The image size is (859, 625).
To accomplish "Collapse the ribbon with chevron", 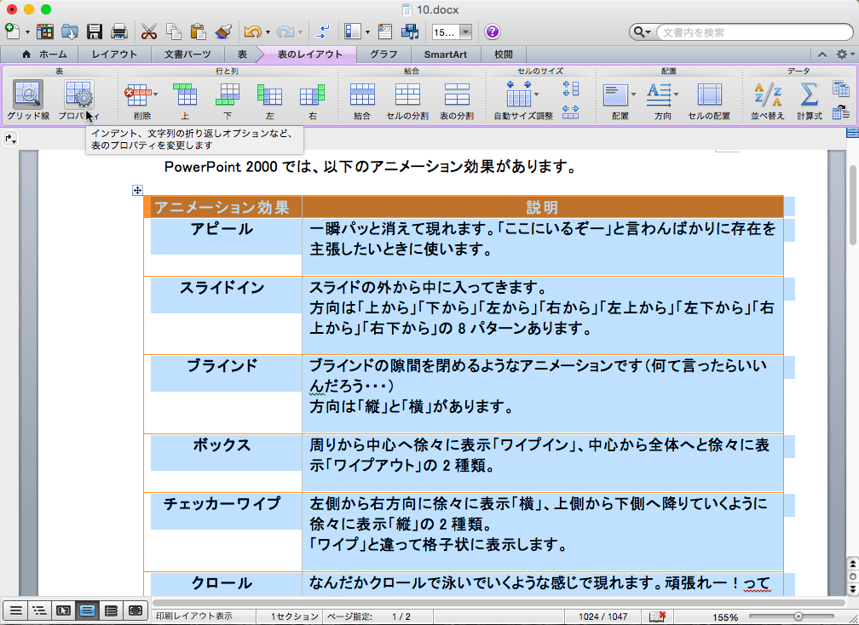I will point(822,54).
